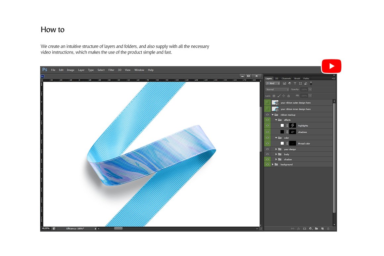Viewport: 384px width, 256px height.
Task: Filter layers by type (T) icon
Action: pos(295,83)
